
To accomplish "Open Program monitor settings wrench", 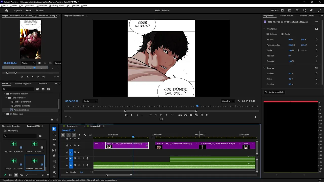I will (239, 101).
